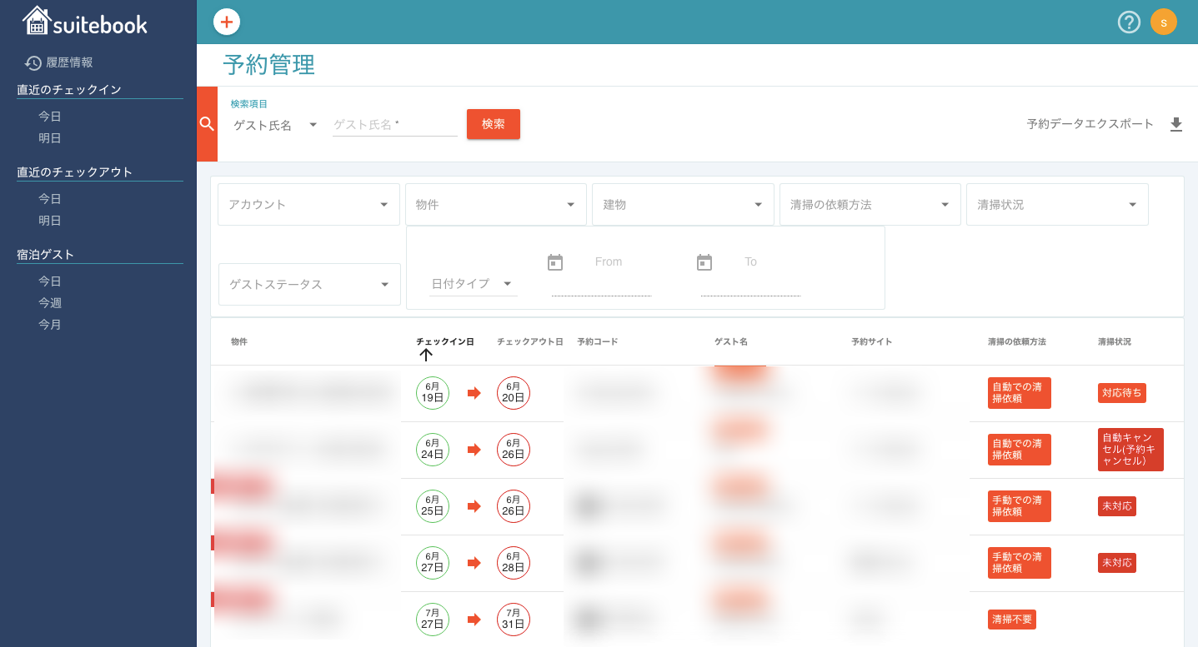Open the 物件 filter dropdown
The image size is (1198, 647).
point(496,205)
